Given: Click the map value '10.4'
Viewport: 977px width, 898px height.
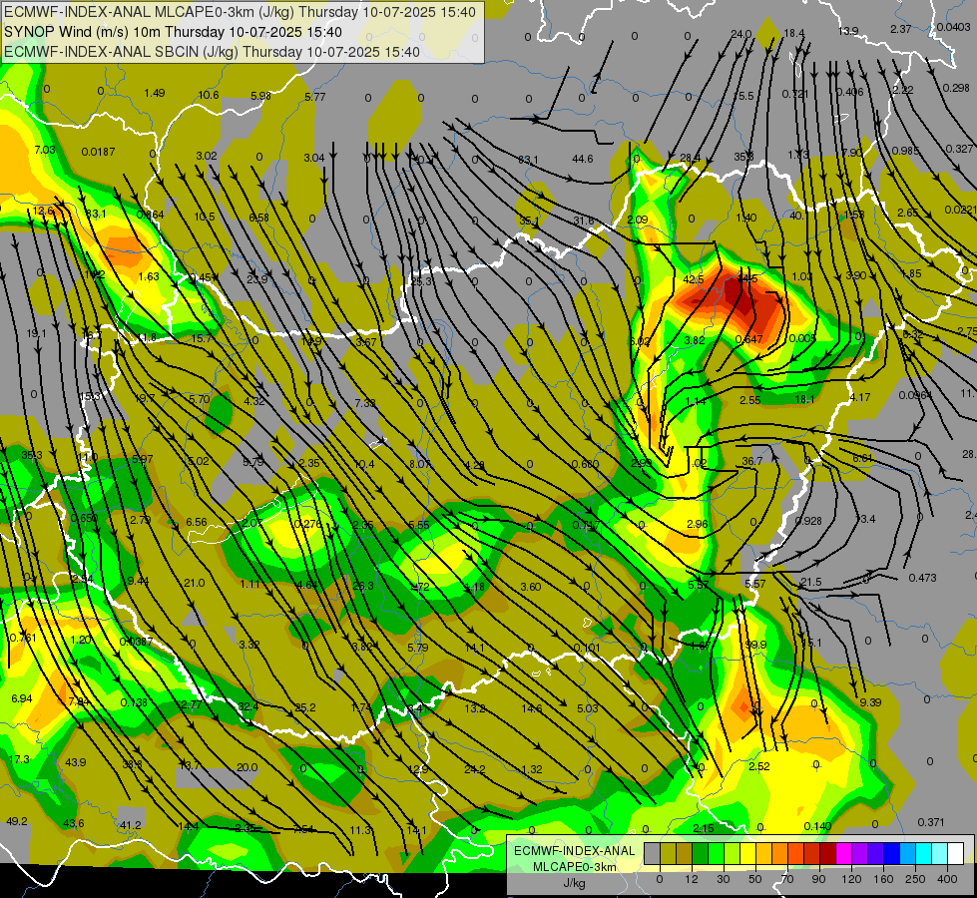Looking at the screenshot, I should [364, 464].
